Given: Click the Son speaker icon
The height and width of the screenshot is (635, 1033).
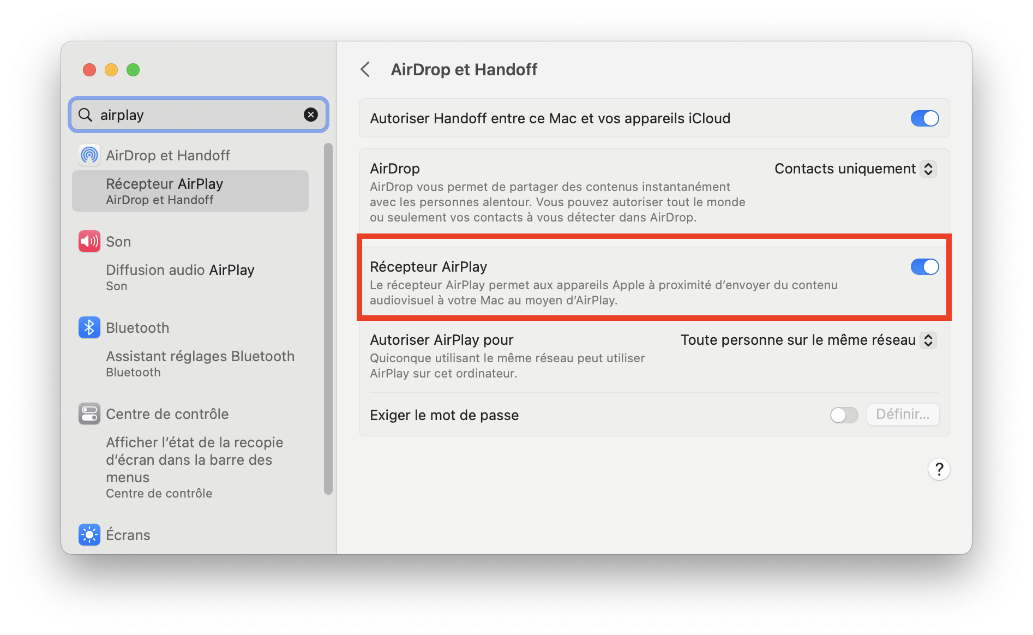Looking at the screenshot, I should tap(89, 241).
